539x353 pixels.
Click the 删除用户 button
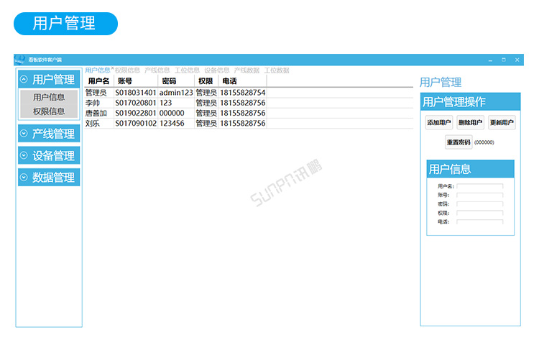point(470,123)
